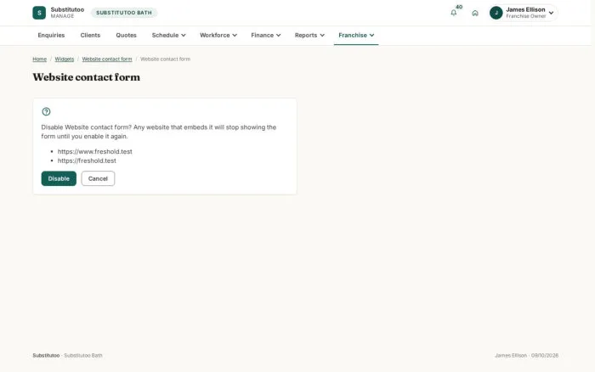Expand the Finance dropdown menu

click(265, 36)
